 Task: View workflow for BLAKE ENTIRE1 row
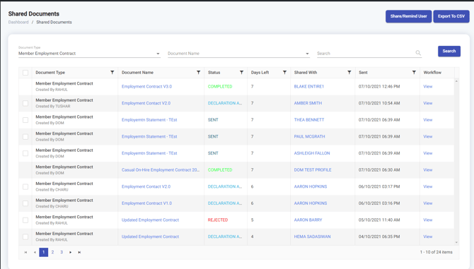tap(428, 87)
